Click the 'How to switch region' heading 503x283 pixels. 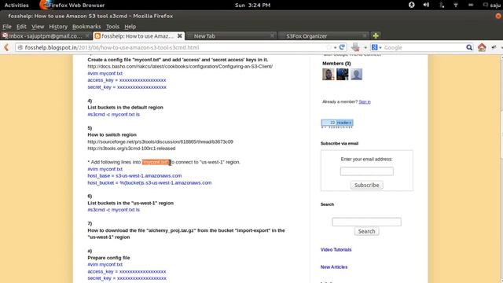pos(112,134)
